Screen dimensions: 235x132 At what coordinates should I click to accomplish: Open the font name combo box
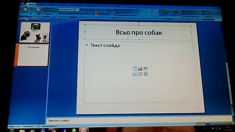coord(66,10)
